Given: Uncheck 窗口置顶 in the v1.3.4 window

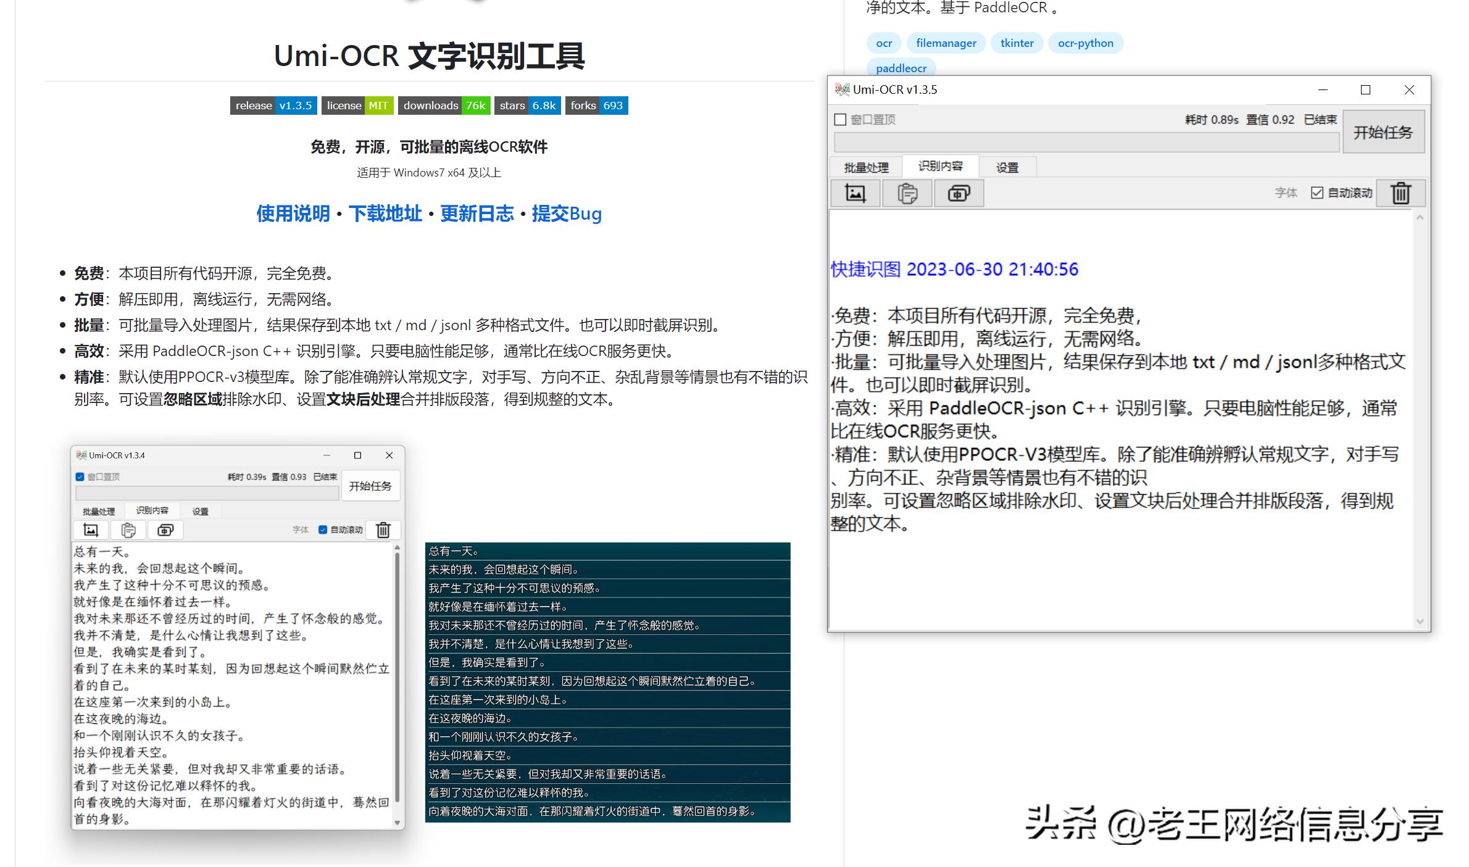Looking at the screenshot, I should pos(79,476).
